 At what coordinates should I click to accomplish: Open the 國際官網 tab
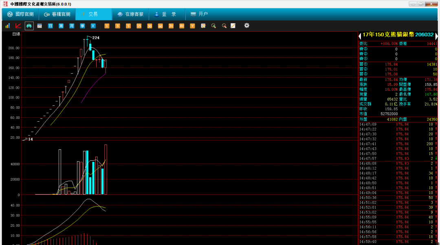(20, 14)
